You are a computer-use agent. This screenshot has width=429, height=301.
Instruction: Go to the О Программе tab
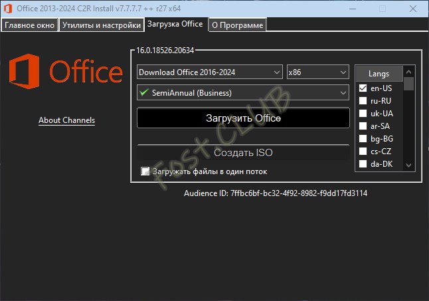coord(237,25)
